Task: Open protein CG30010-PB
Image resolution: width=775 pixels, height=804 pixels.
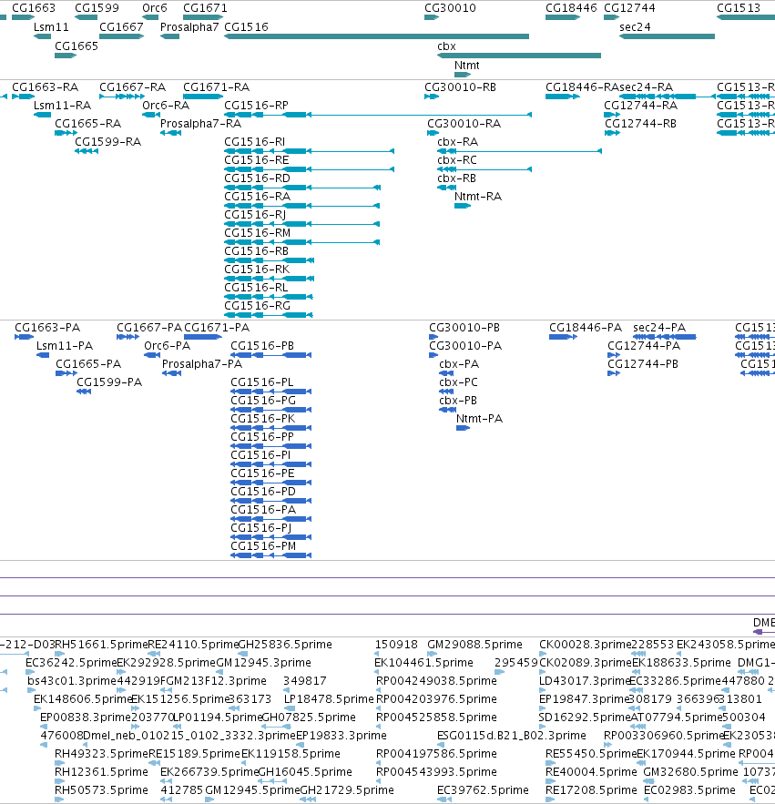Action: [433, 337]
